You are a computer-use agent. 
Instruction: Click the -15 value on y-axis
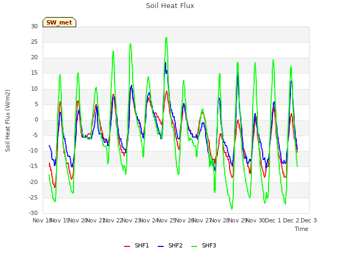pyautogui.click(x=33, y=166)
